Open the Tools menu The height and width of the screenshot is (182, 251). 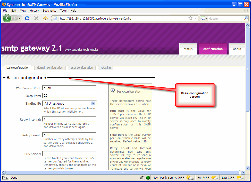[63, 11]
